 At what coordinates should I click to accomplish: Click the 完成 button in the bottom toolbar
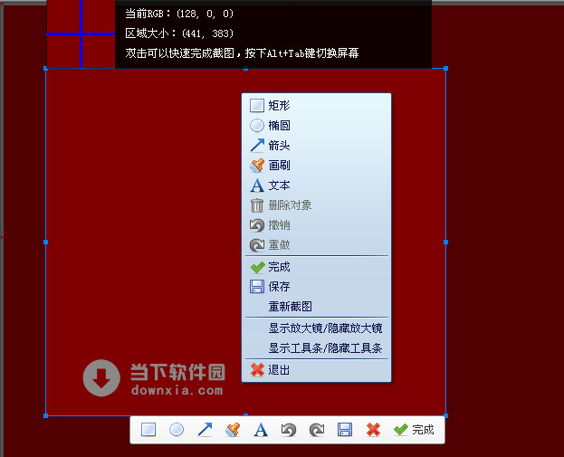pos(414,430)
